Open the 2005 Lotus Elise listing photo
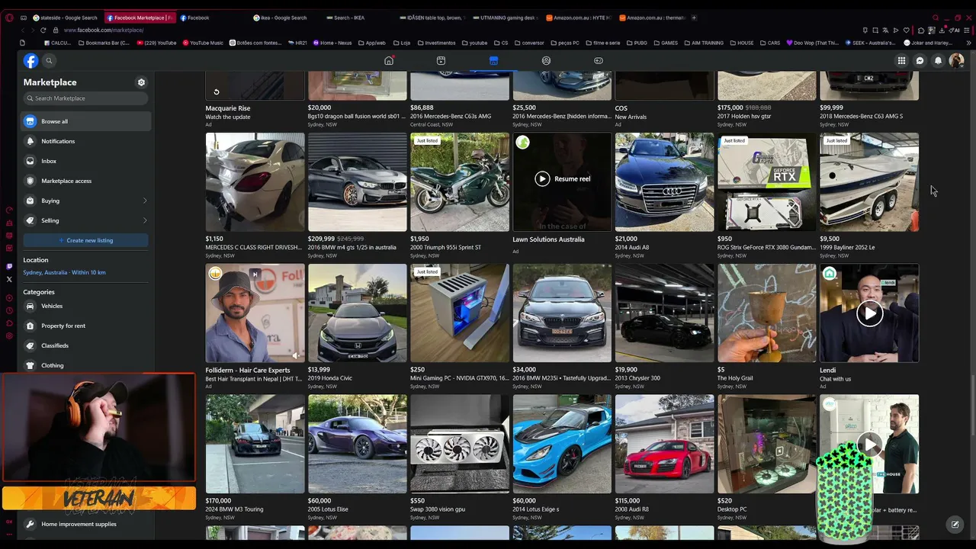The image size is (976, 549). click(357, 445)
